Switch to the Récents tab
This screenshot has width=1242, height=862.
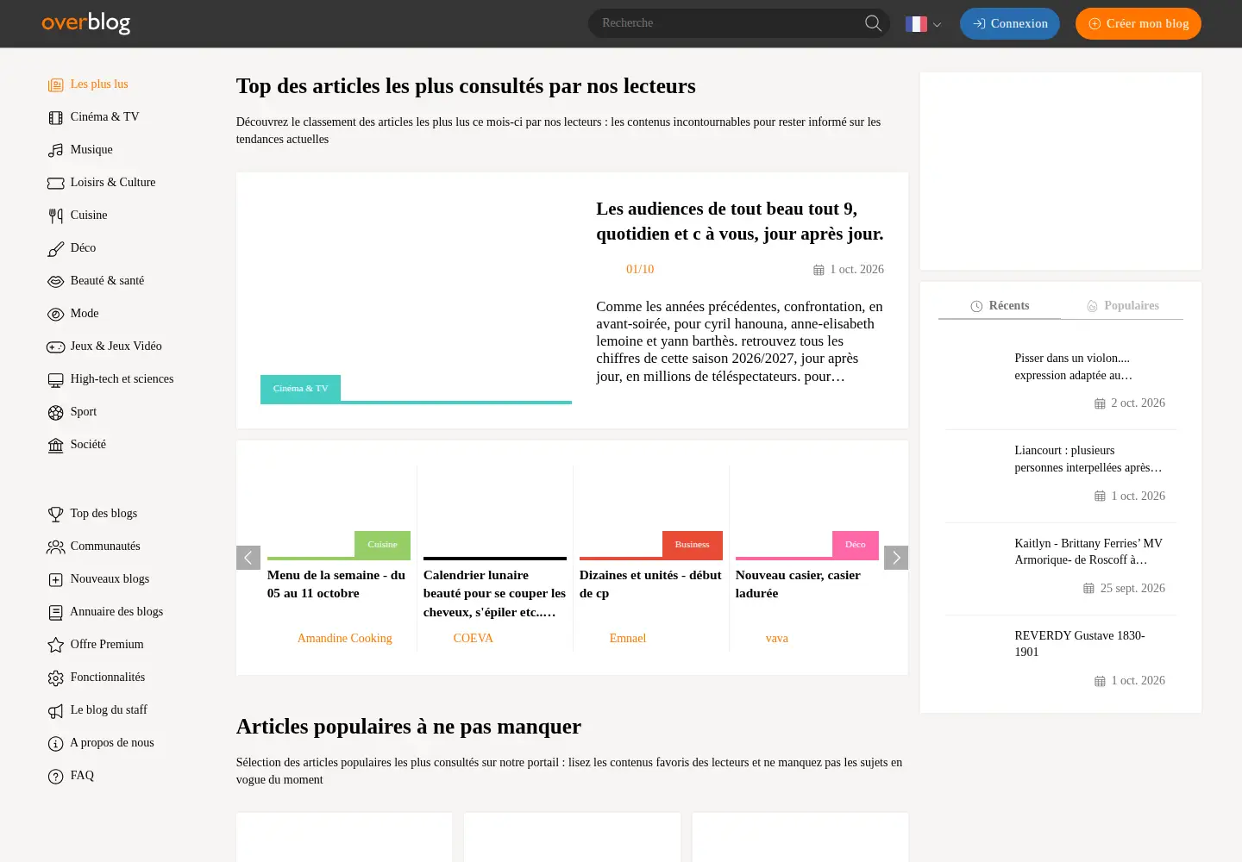[x=1000, y=306]
